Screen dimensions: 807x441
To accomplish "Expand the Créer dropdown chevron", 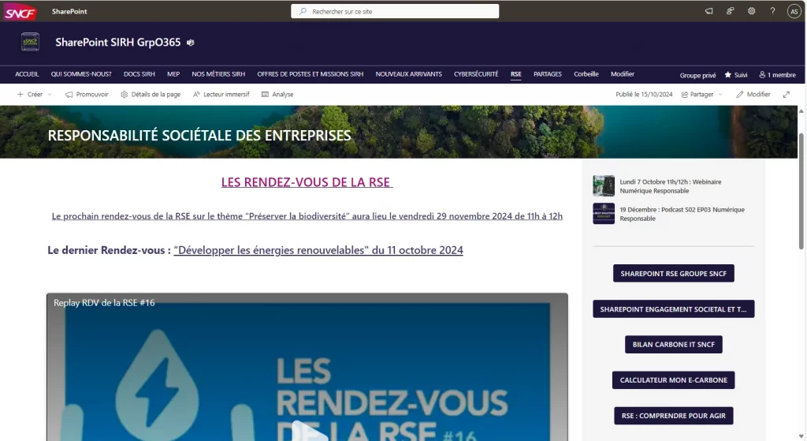I will point(50,95).
